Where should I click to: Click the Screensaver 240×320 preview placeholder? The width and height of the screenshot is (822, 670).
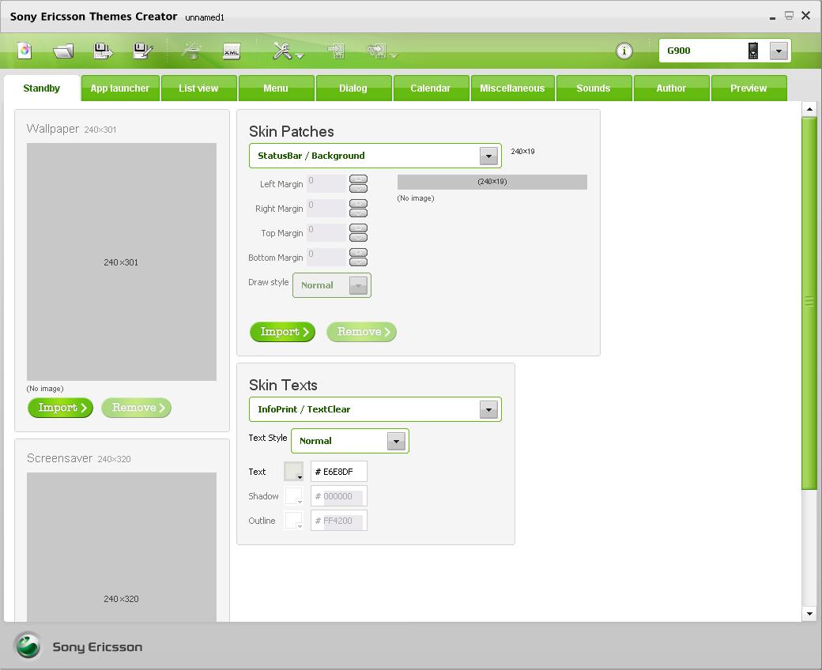tap(122, 548)
